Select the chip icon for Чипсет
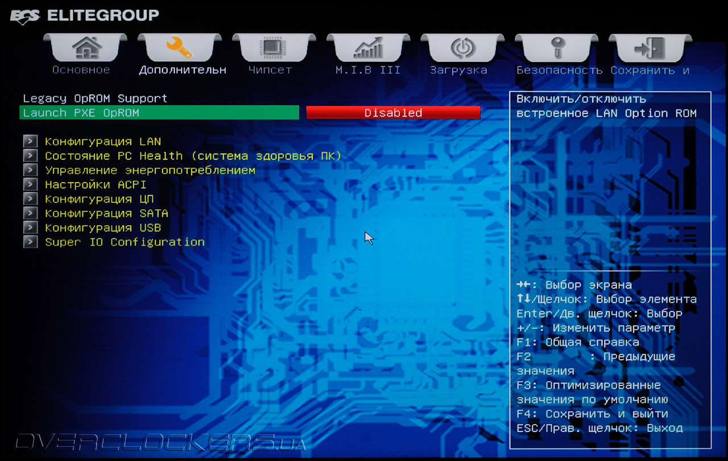 274,48
